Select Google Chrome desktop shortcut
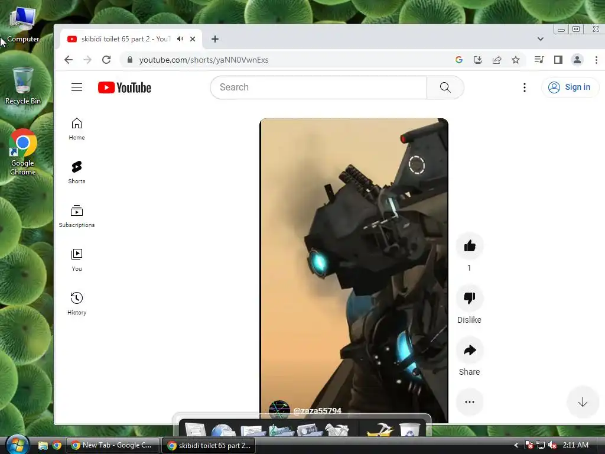 tap(23, 152)
